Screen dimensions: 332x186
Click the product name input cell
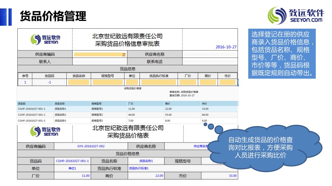[79, 82]
